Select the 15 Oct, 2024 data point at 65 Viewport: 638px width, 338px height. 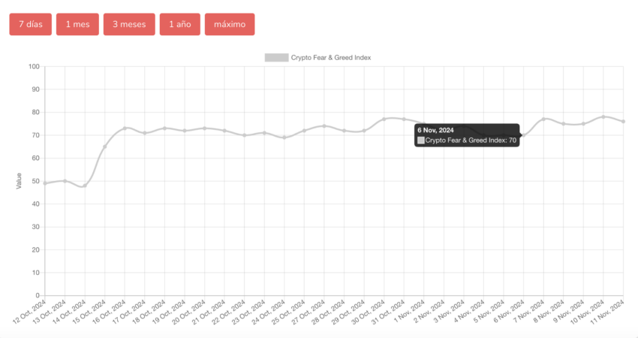[104, 146]
